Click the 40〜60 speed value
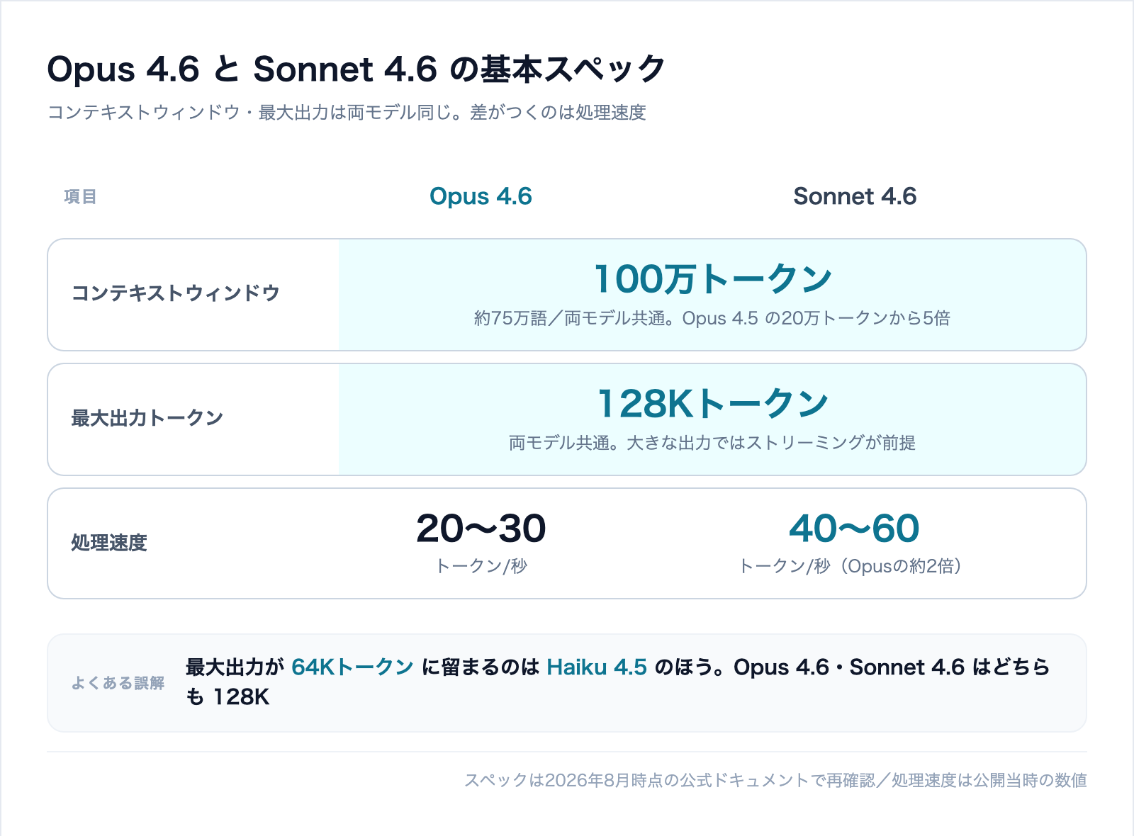This screenshot has height=836, width=1134. click(855, 529)
